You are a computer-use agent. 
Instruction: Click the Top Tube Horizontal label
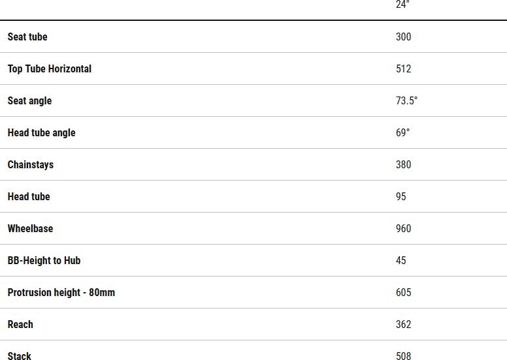coord(50,69)
